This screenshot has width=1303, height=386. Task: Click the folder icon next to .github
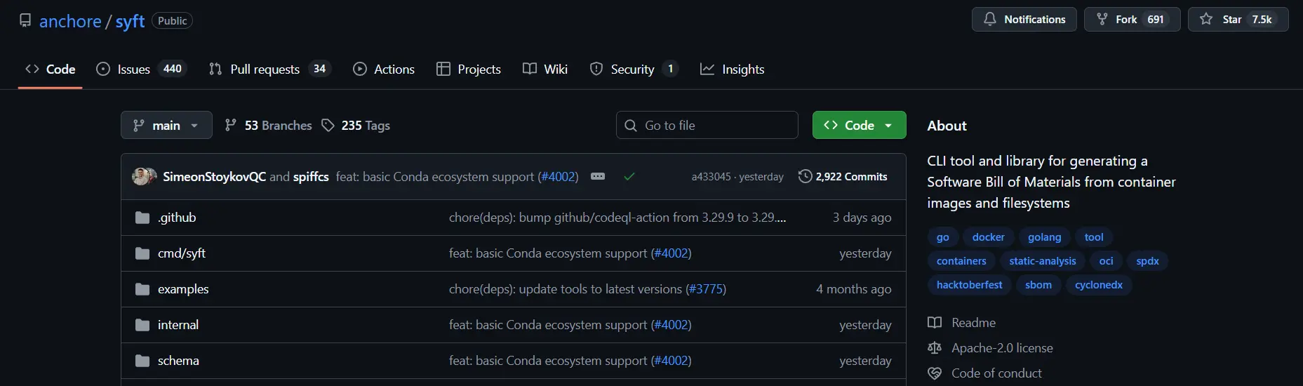(142, 218)
